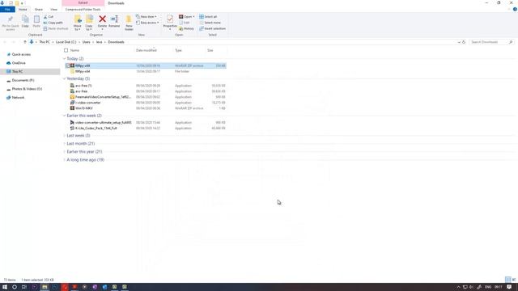
Task: Click the Pin to Quick access icon
Action: click(x=11, y=19)
